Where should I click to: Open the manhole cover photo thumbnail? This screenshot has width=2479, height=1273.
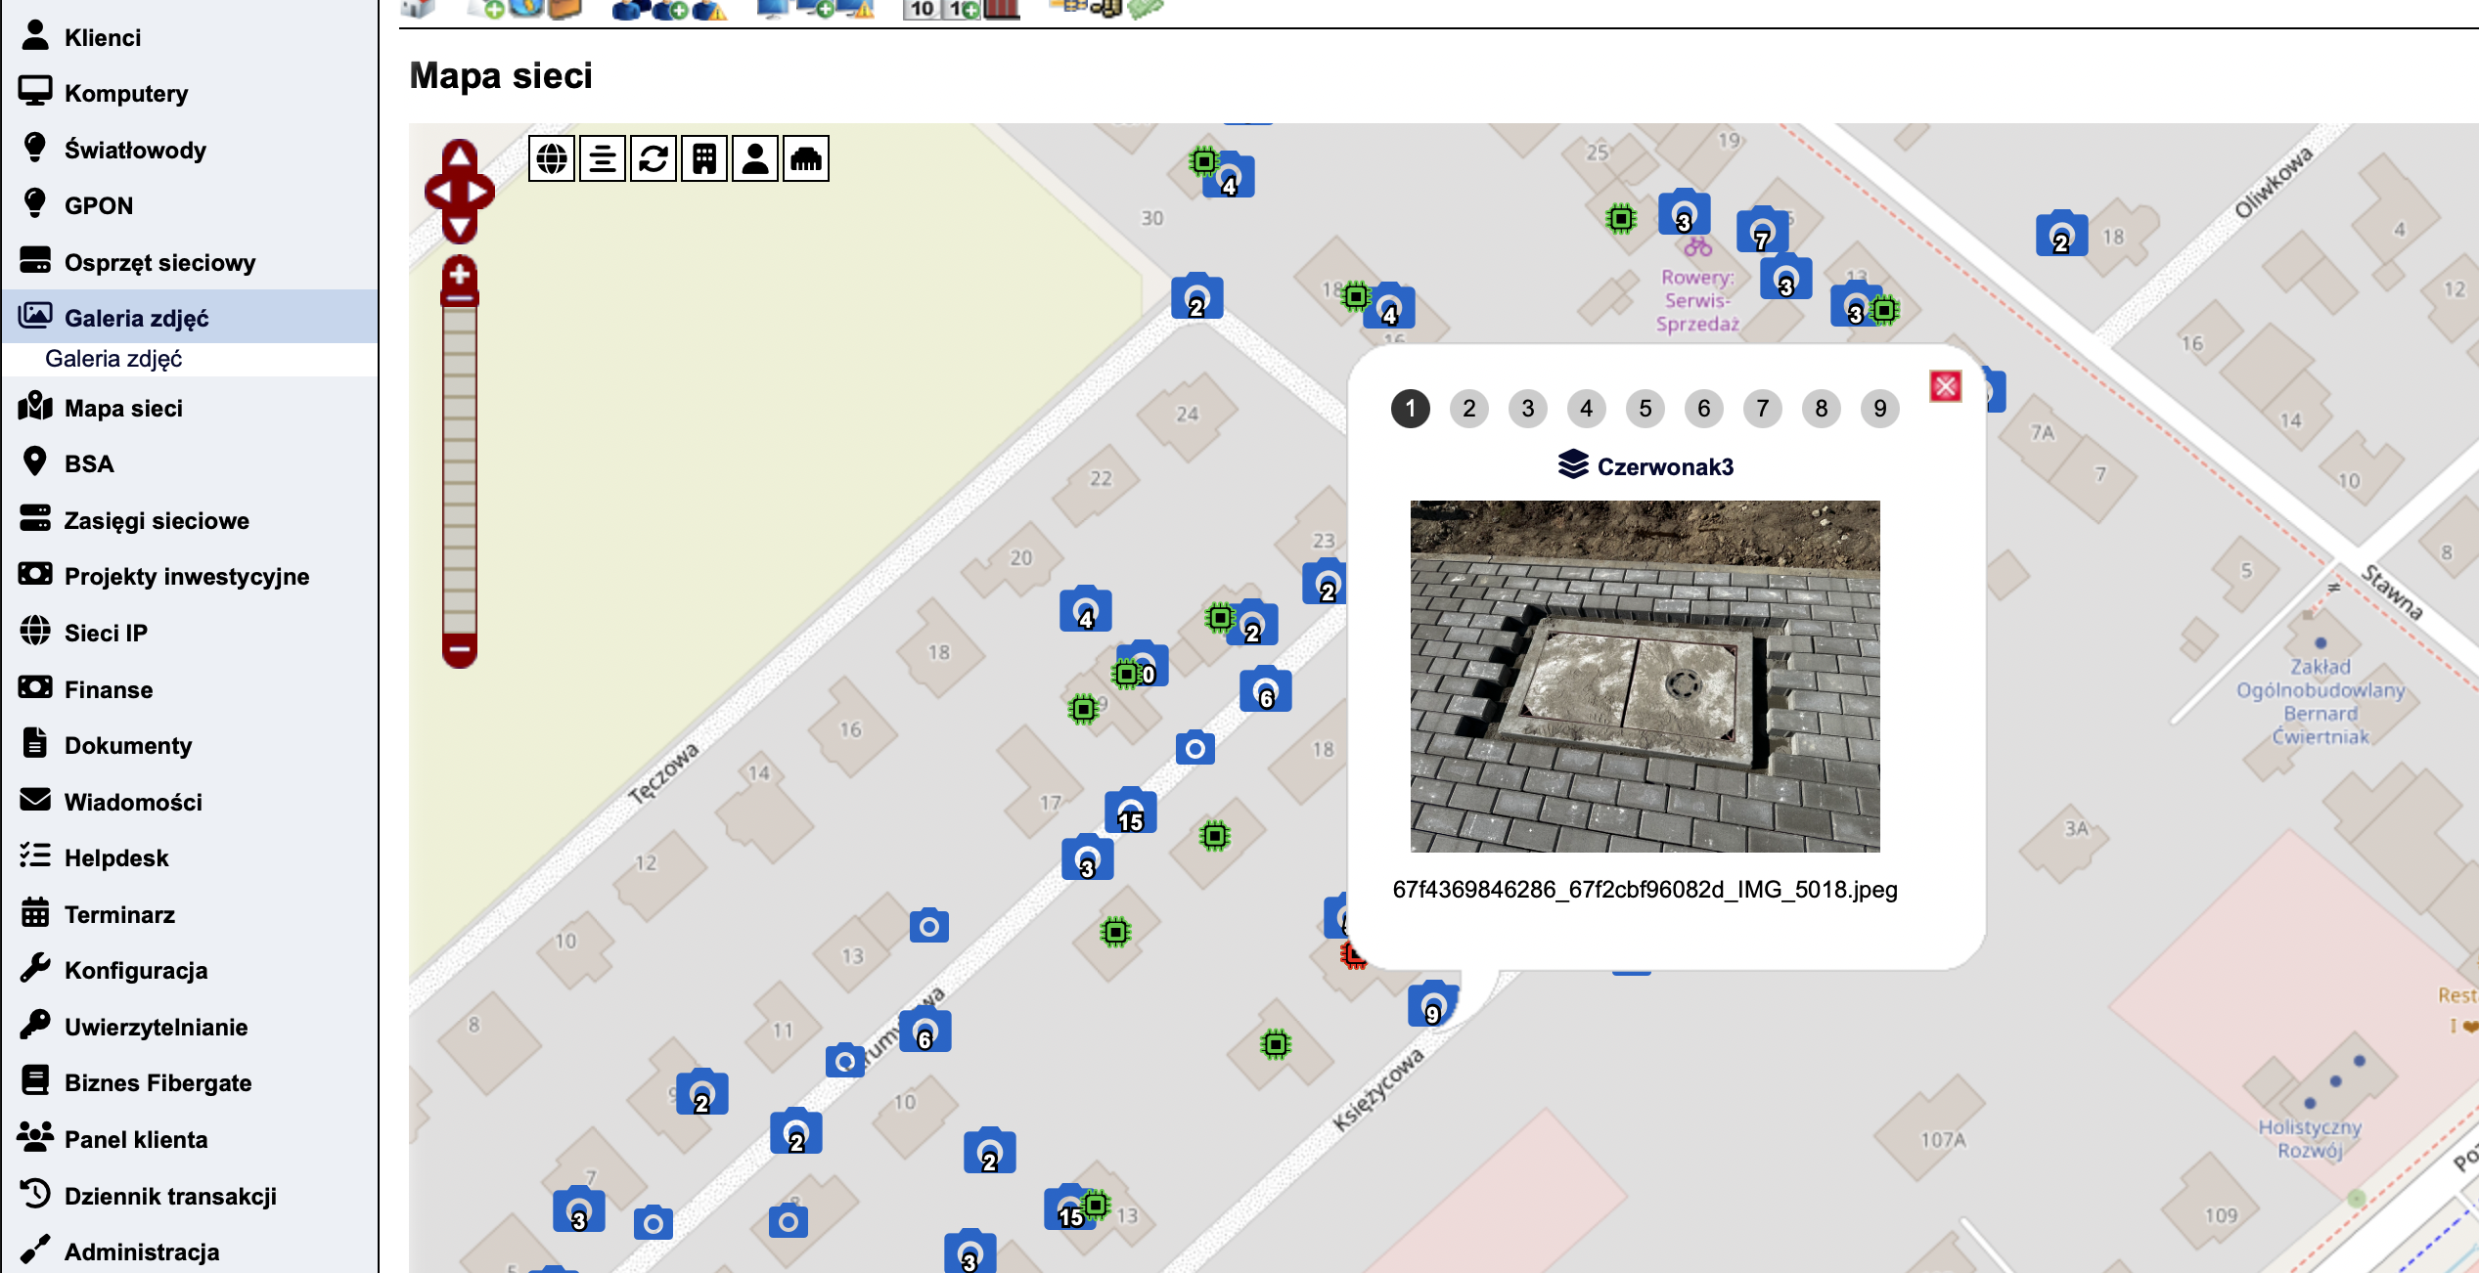click(1645, 677)
